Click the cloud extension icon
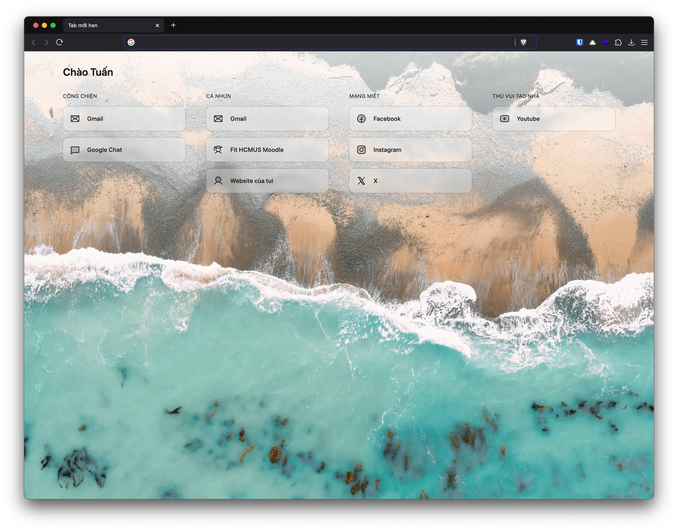Image resolution: width=678 pixels, height=531 pixels. click(593, 42)
